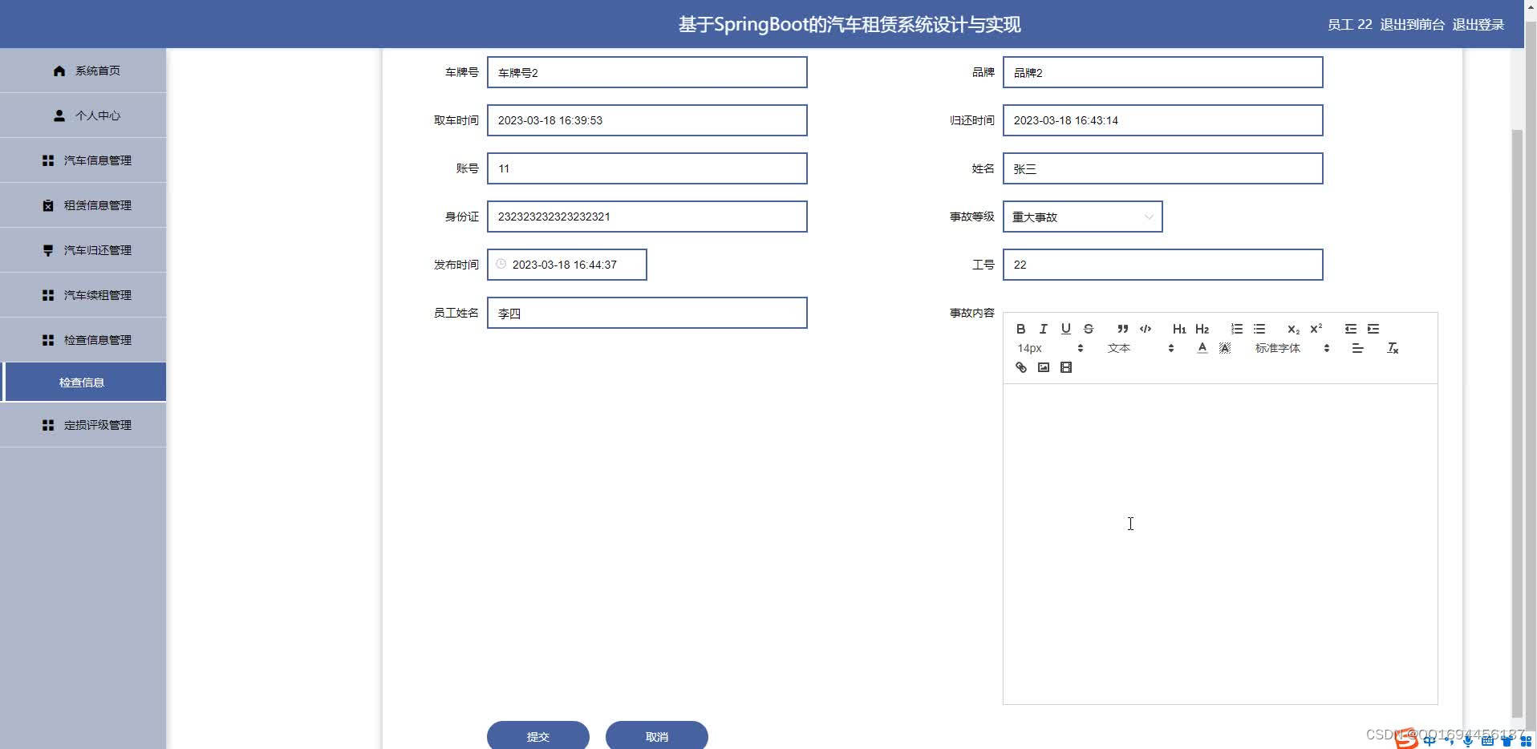Focus the 工号 input field
This screenshot has width=1537, height=749.
[1162, 265]
